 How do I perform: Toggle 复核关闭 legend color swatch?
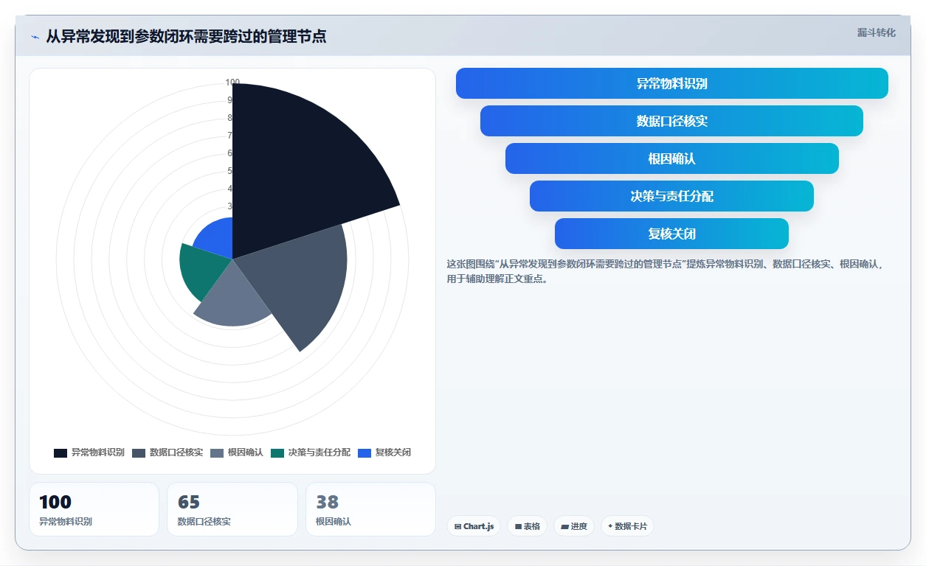tap(364, 453)
